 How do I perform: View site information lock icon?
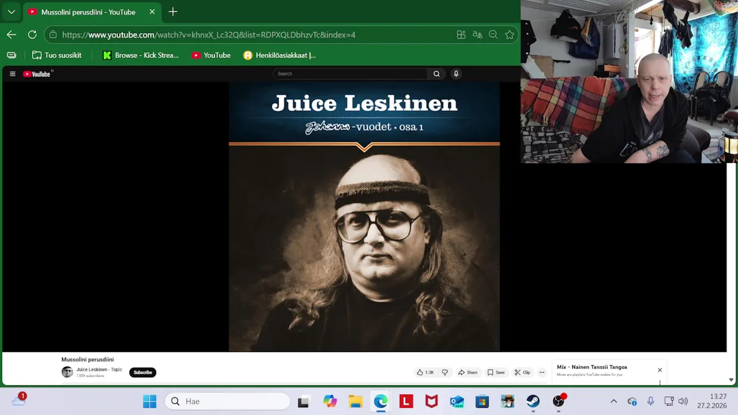[53, 35]
